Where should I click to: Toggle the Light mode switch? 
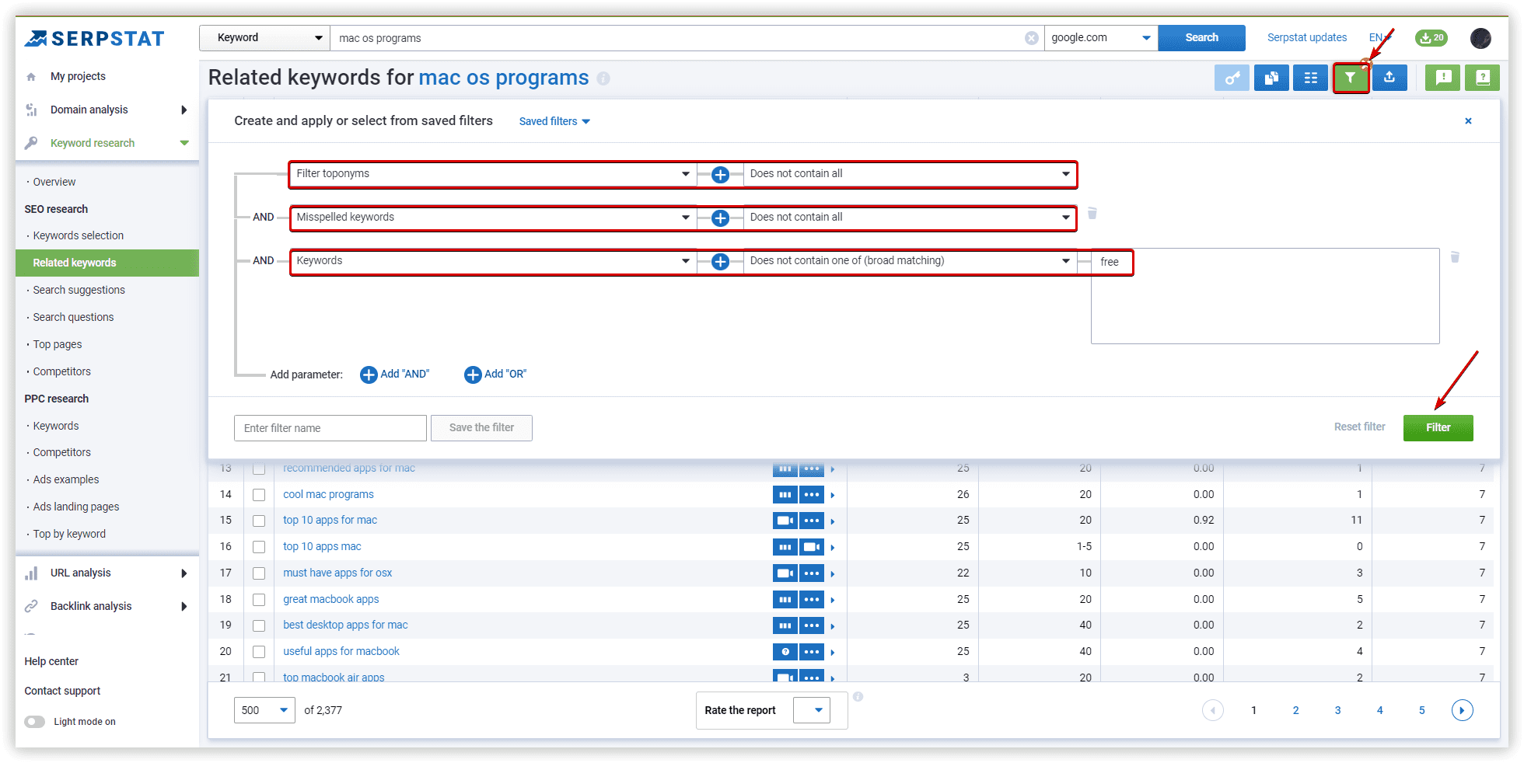tap(35, 722)
